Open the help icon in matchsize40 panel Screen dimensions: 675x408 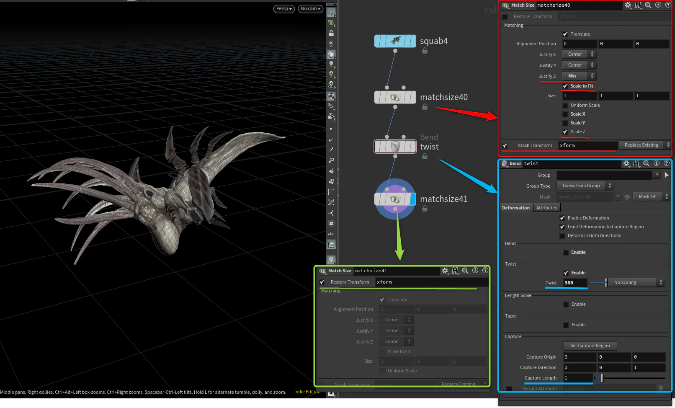tap(668, 5)
